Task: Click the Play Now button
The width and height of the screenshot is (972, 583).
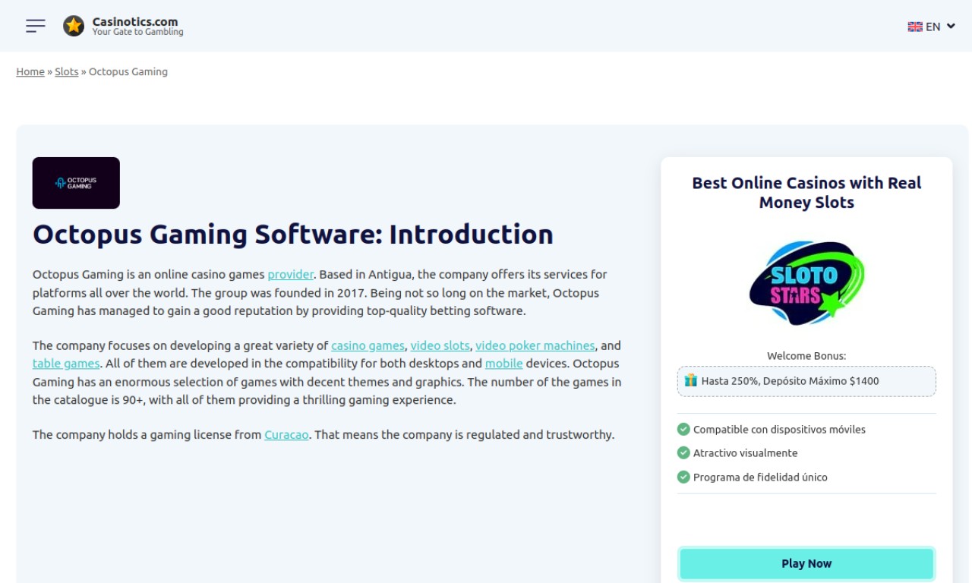Action: tap(806, 564)
